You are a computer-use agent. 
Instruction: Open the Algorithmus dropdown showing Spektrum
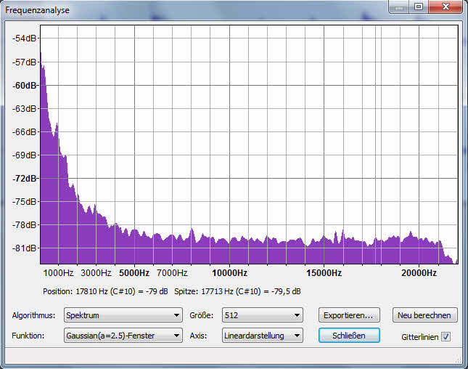tap(123, 315)
